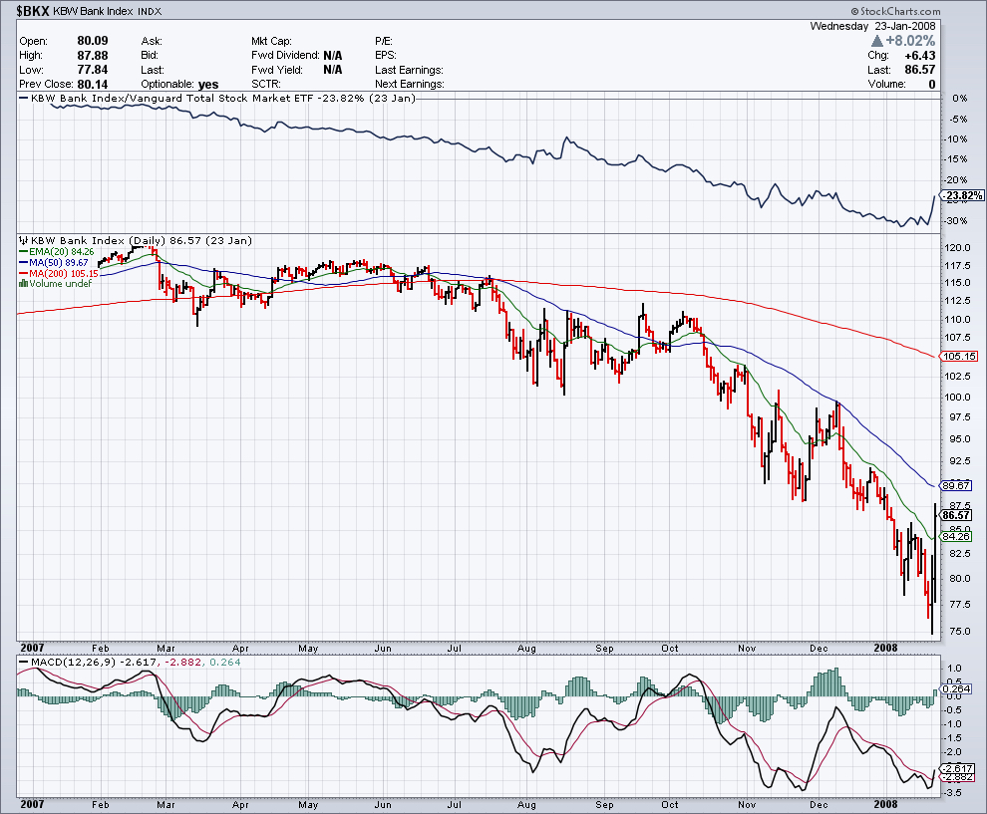Click the 2008 label under the MACD panel
987x814 pixels.
click(x=884, y=803)
